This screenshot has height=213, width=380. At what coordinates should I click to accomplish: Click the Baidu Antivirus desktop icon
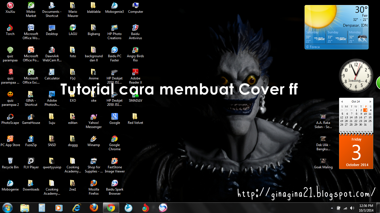[135, 32]
